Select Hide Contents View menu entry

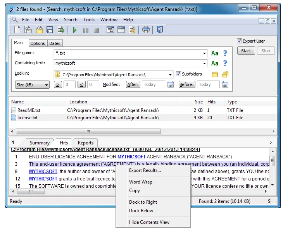pos(153,222)
